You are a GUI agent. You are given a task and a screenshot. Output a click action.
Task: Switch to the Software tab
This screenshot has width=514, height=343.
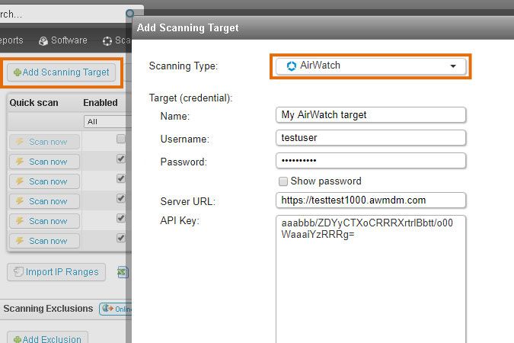click(x=63, y=40)
